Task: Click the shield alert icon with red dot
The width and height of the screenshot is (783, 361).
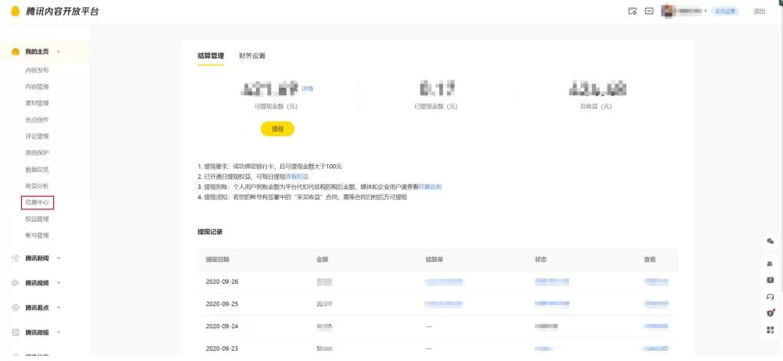Action: pyautogui.click(x=770, y=313)
